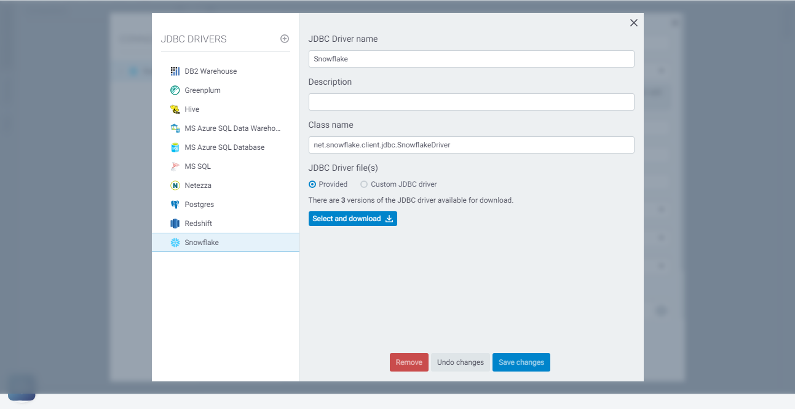Screen dimensions: 795x409
Task: Click the Netezza driver icon
Action: 175,185
